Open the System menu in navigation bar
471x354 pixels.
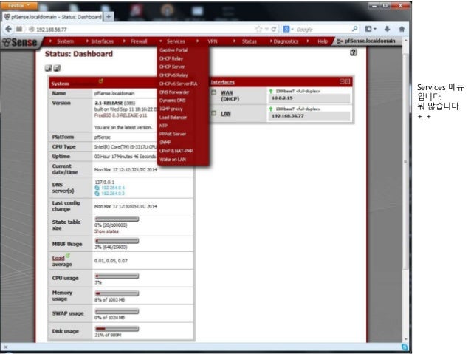click(65, 41)
